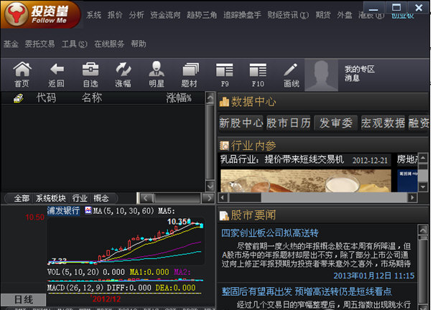433x310 pixels.
Task: Click the 股市日历 button
Action: (289, 123)
